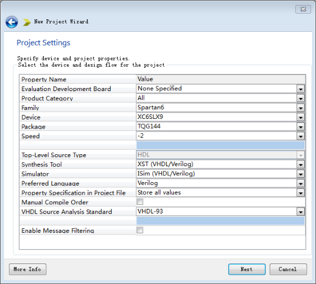This screenshot has height=284, width=316.
Task: Click the Next button
Action: pos(246,269)
